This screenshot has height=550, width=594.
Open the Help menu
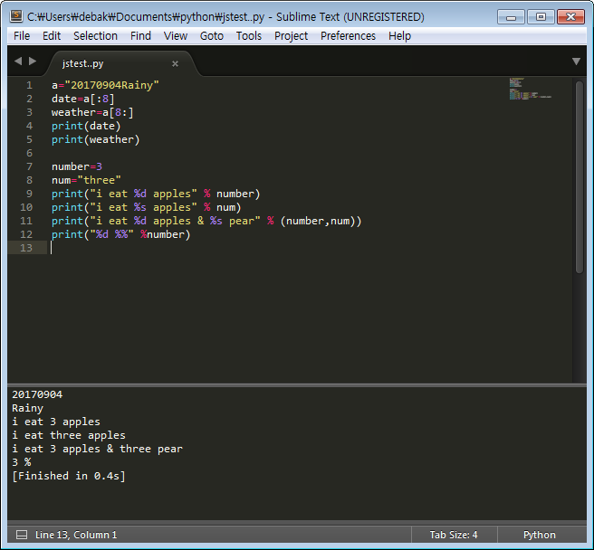399,36
